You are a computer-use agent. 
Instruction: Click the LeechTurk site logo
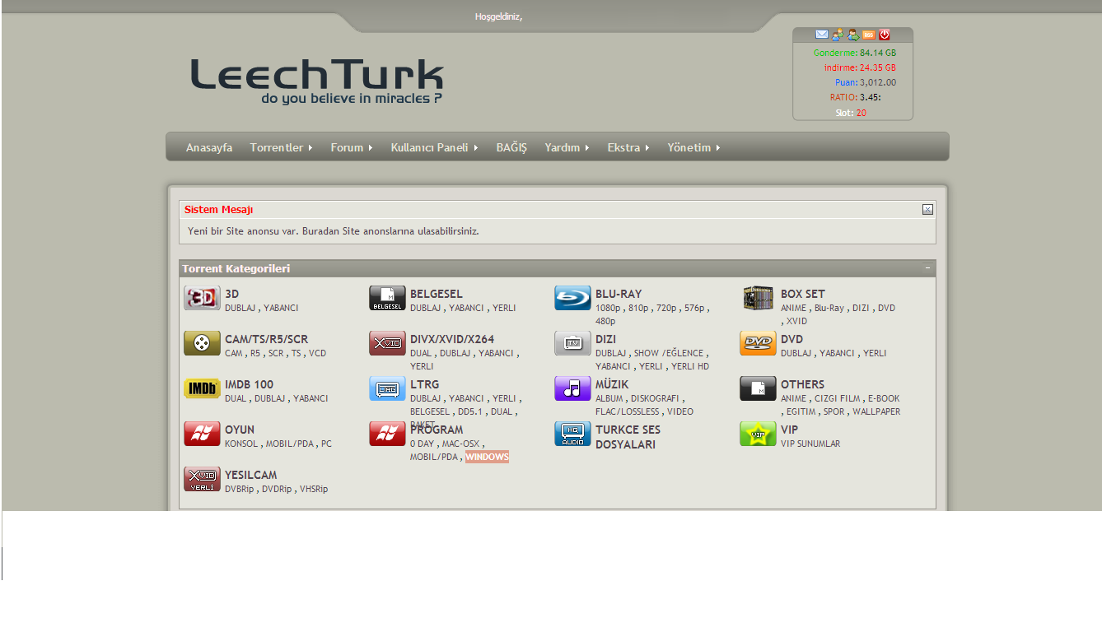point(317,81)
